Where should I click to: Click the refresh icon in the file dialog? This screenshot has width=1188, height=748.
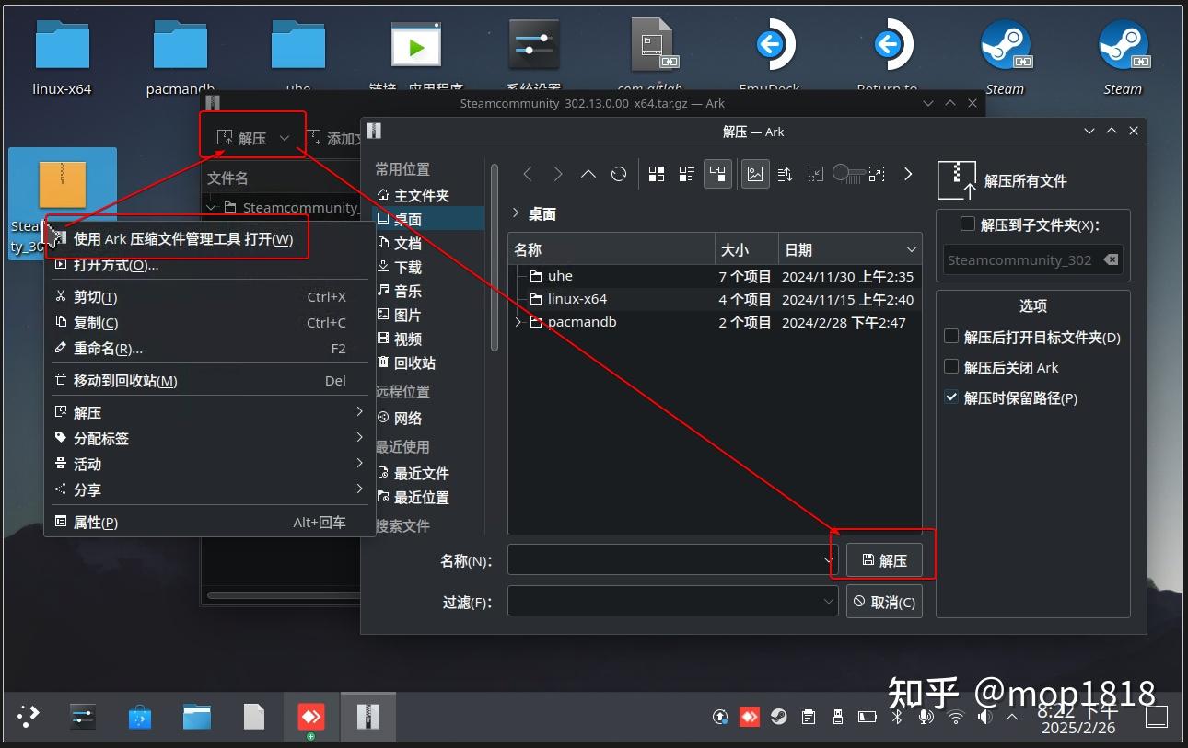(x=618, y=173)
